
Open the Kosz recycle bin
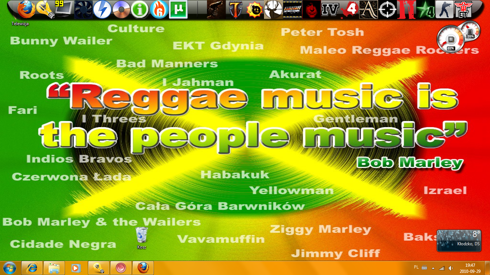click(x=142, y=238)
